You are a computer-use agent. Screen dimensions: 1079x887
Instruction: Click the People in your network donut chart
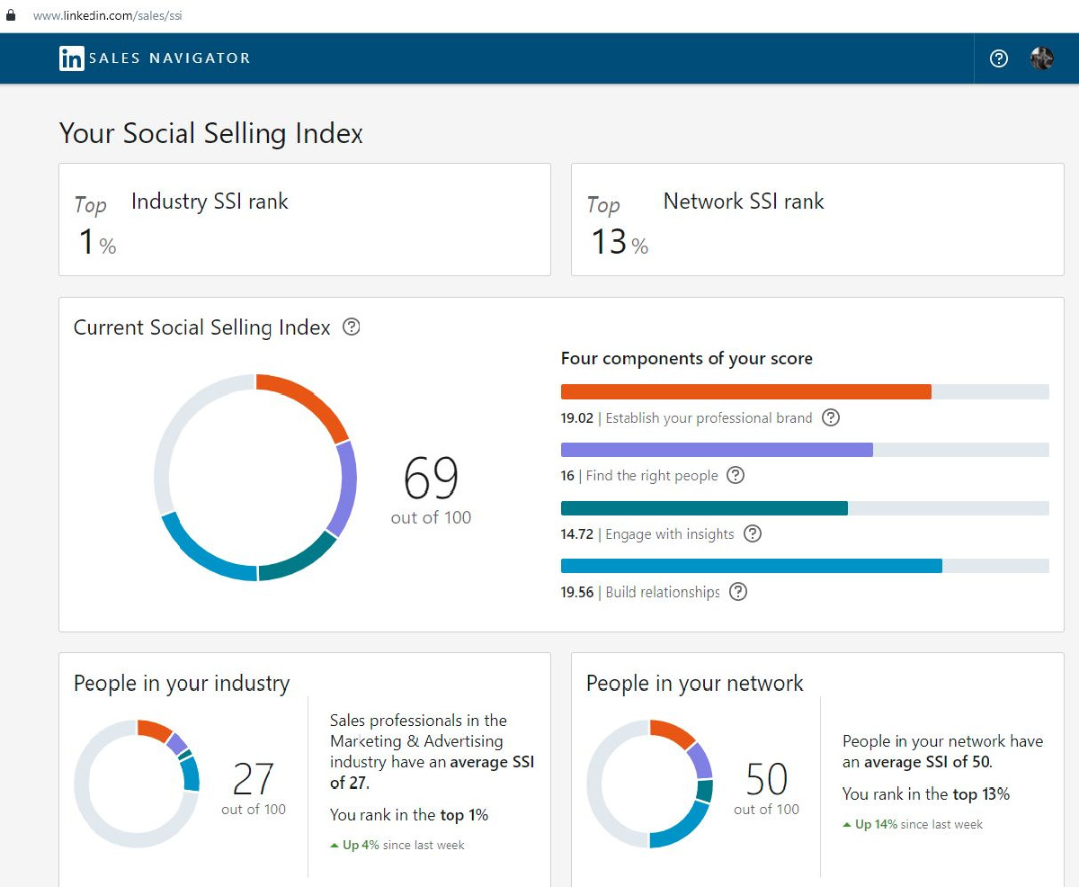(650, 784)
